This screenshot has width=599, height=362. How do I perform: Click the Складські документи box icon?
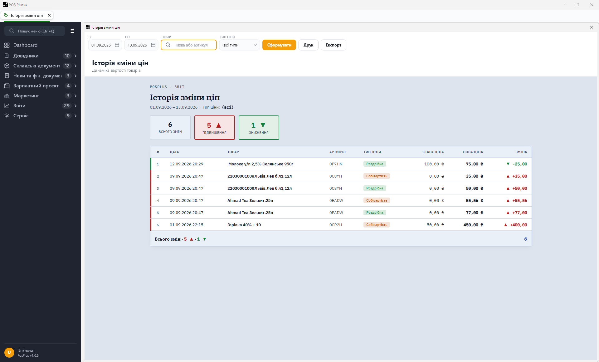(x=7, y=66)
